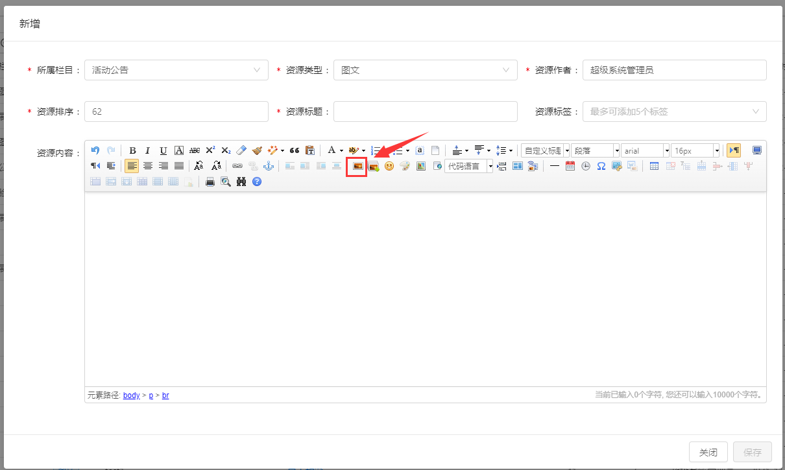Insert a page break

(501, 166)
